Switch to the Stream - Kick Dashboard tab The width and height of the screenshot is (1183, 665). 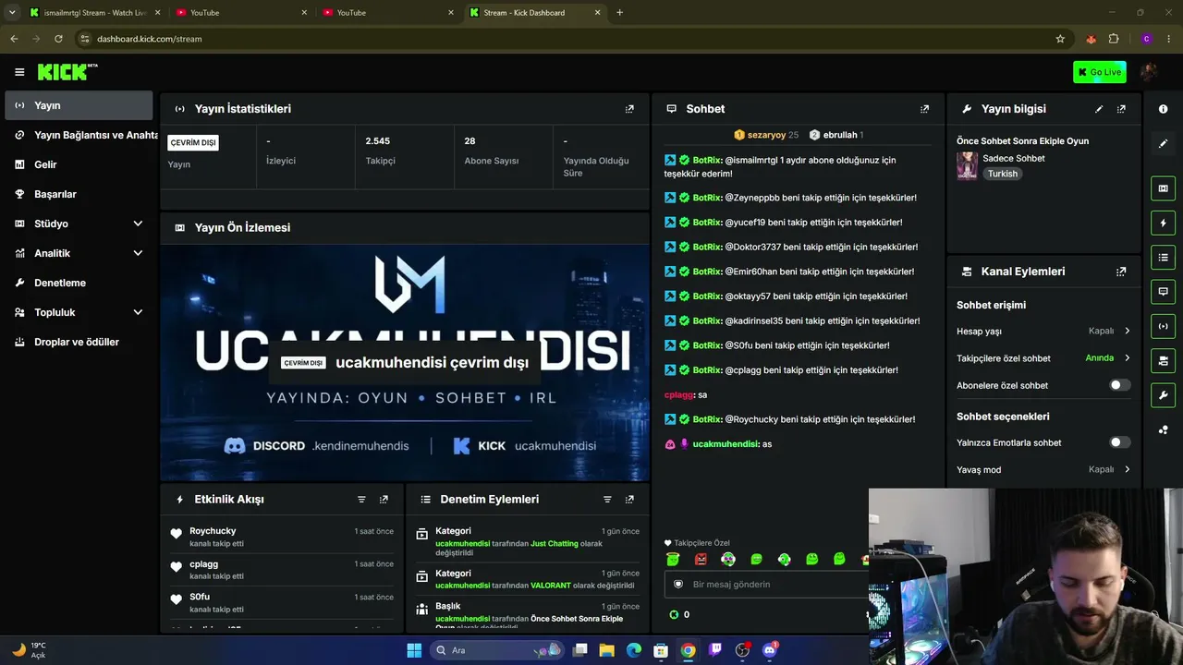536,13
